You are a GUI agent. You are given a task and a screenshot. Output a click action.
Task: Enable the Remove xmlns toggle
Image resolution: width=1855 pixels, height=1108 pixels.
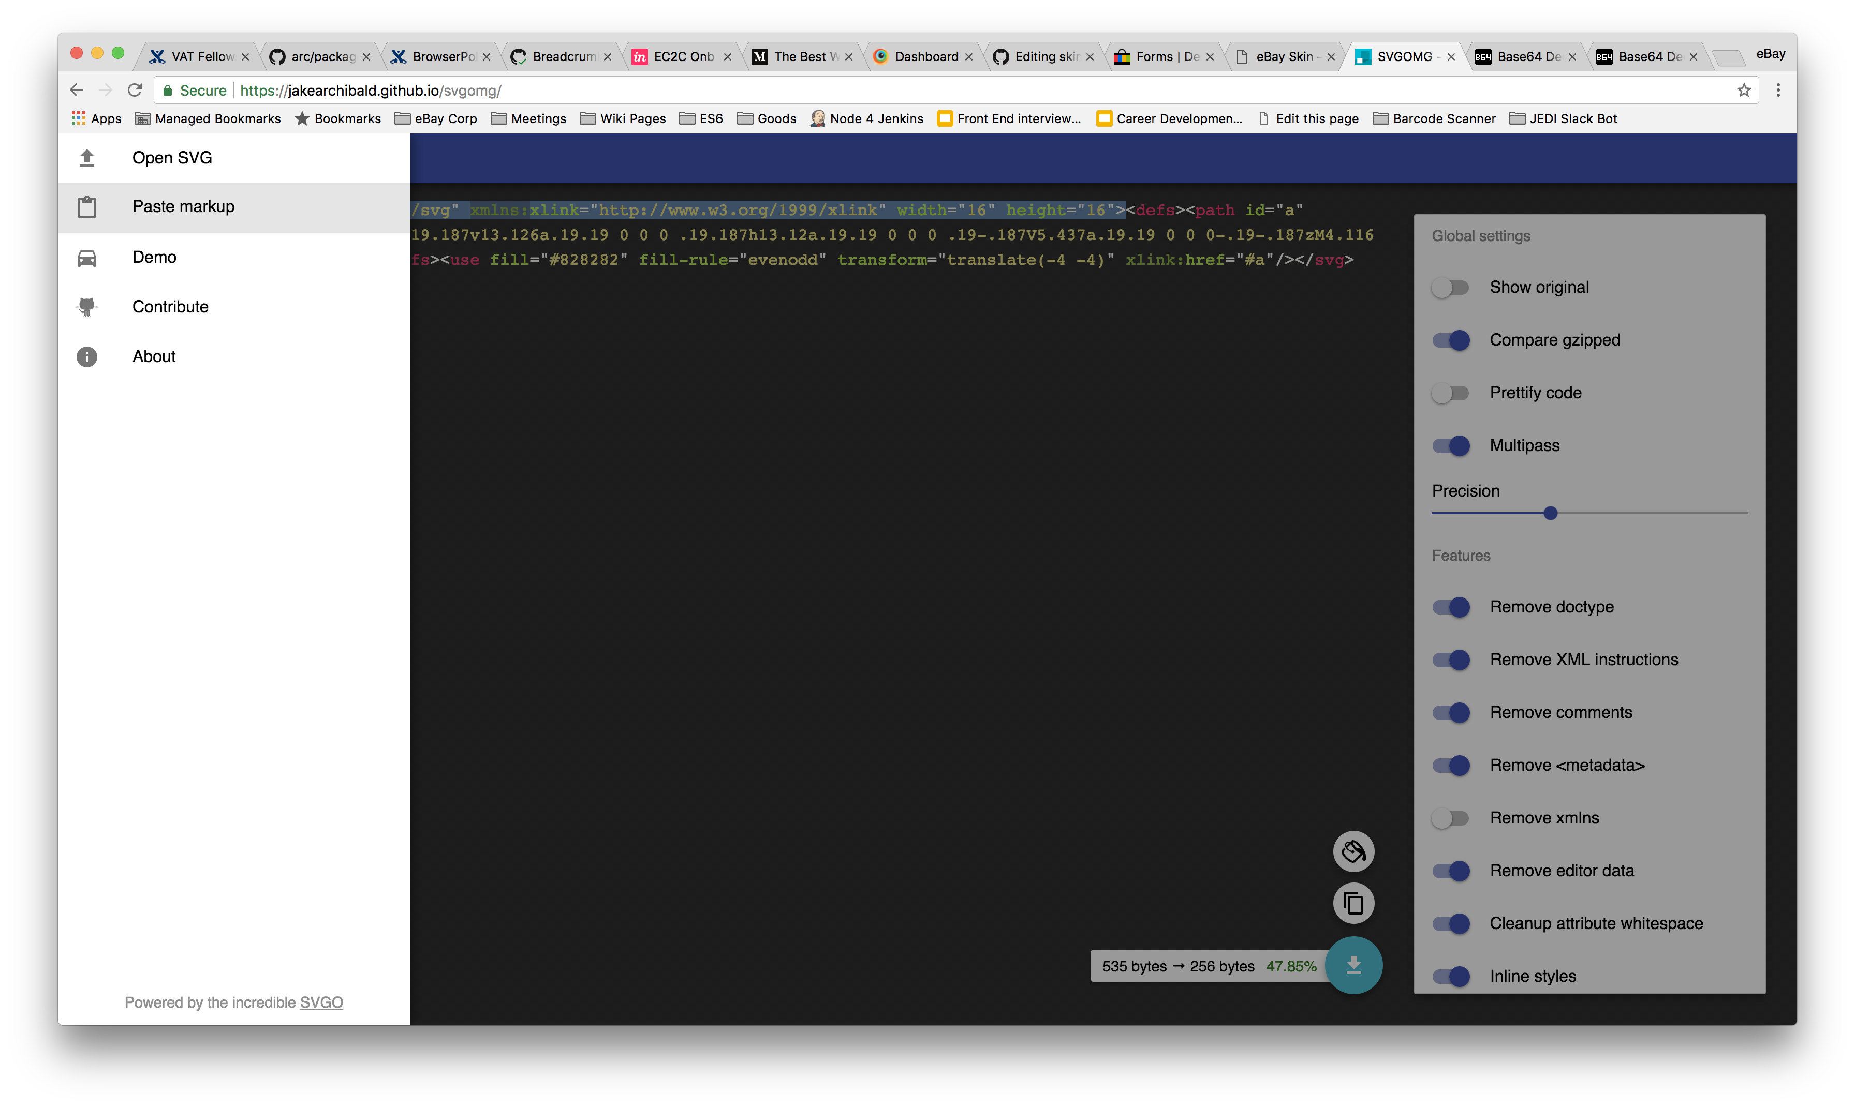pyautogui.click(x=1450, y=818)
